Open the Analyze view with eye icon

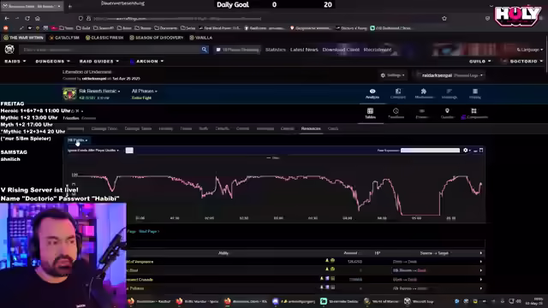tap(372, 93)
